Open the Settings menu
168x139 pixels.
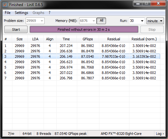[x=22, y=13]
